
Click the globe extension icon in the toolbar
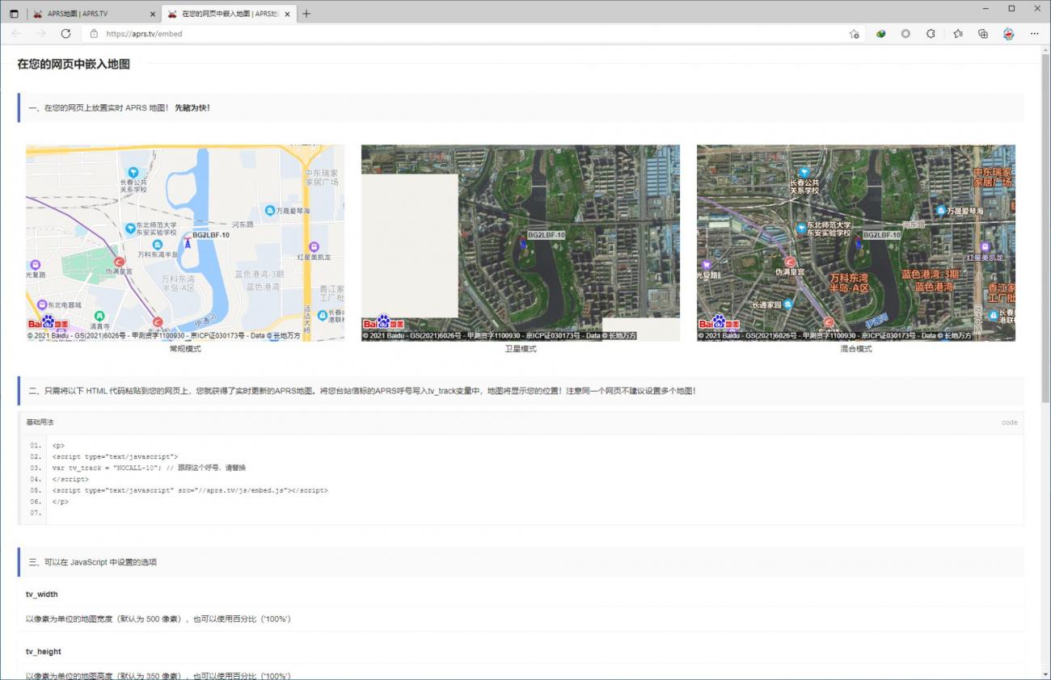880,34
